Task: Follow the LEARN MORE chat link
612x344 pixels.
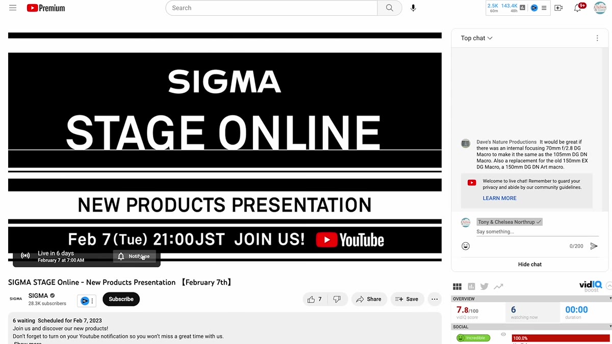Action: click(500, 198)
